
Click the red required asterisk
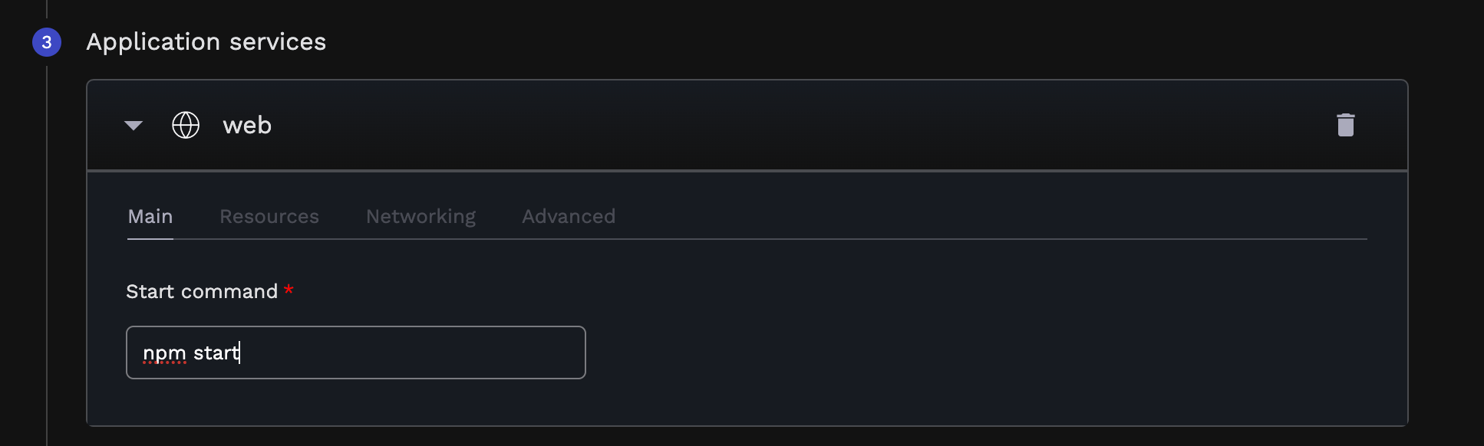pyautogui.click(x=289, y=290)
